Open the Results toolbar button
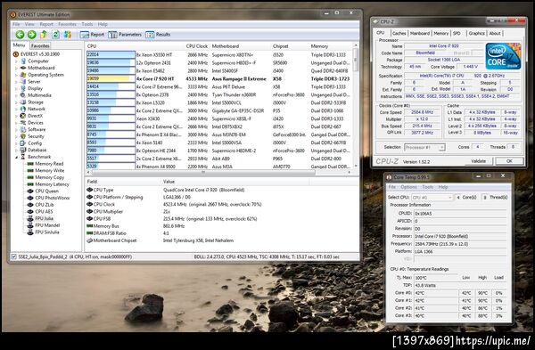 (x=158, y=35)
